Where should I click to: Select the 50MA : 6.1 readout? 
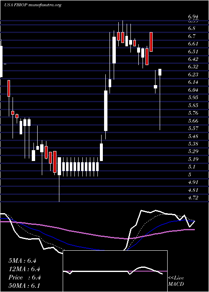24,286
